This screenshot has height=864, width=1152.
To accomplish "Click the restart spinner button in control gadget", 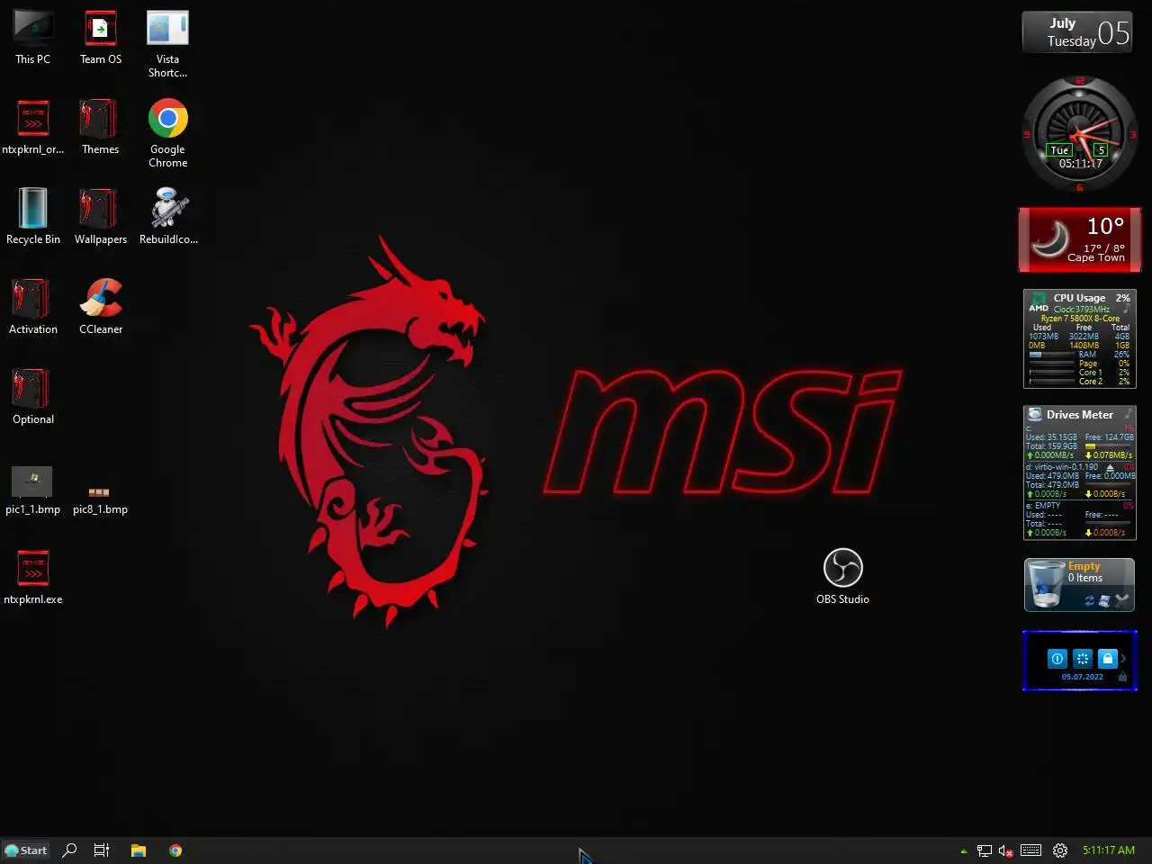I will pyautogui.click(x=1083, y=659).
